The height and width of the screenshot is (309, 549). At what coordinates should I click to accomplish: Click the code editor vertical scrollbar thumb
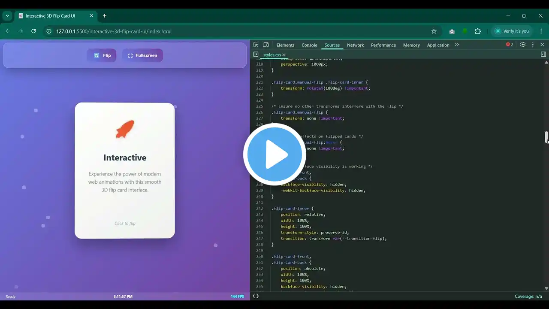point(546,137)
